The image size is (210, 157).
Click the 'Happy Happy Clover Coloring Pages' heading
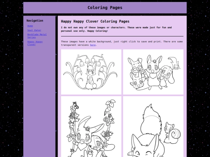click(x=95, y=21)
